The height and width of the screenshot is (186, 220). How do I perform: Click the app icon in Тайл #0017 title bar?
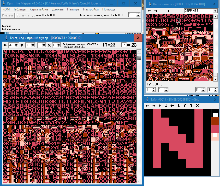point(147,100)
